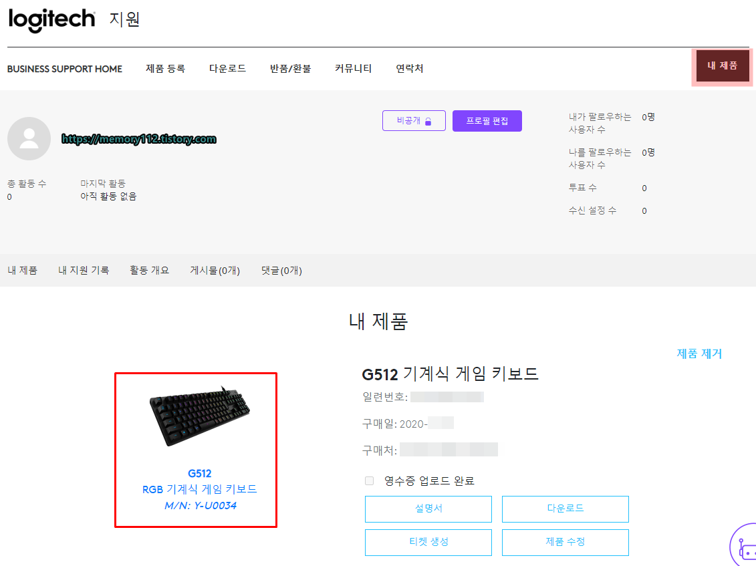Click the 수신 설정 수 label
The width and height of the screenshot is (756, 566).
coord(592,210)
